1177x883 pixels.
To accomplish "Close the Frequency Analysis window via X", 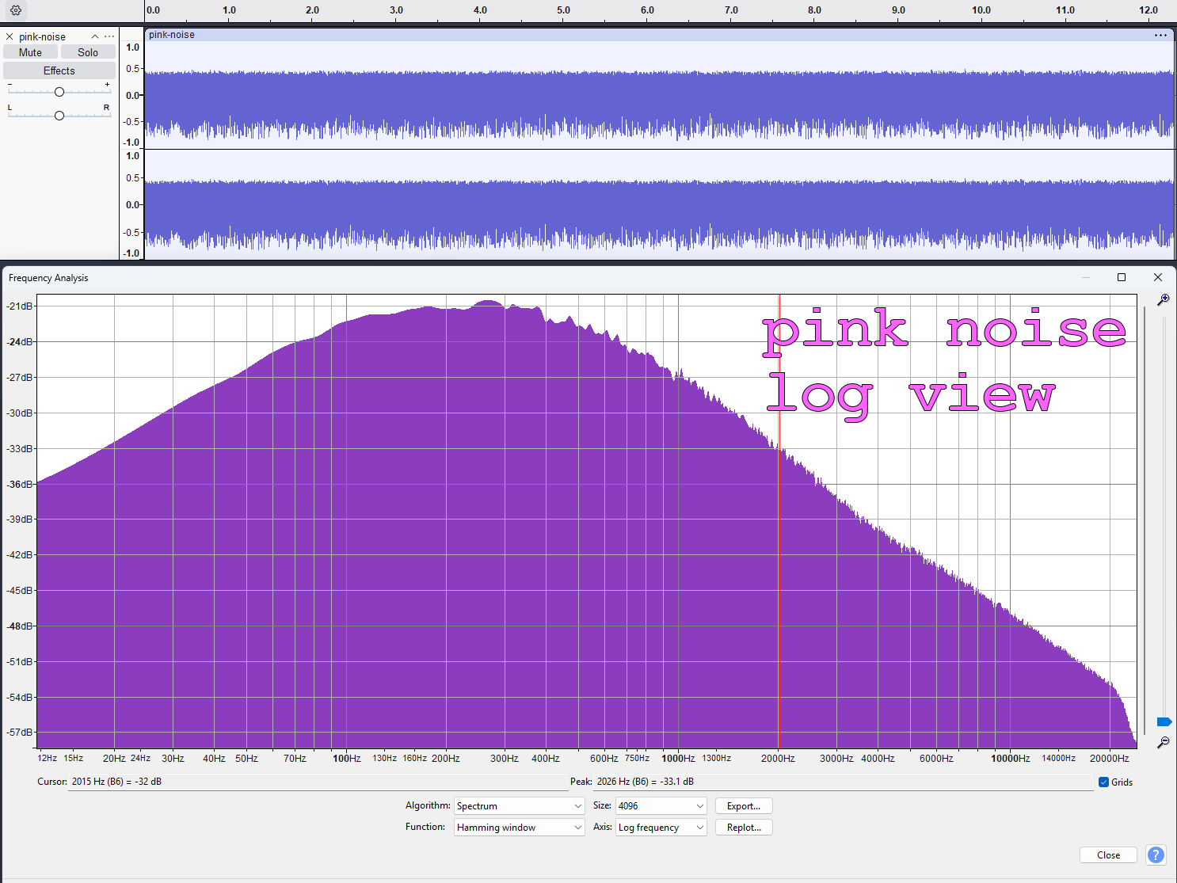I will [1157, 277].
